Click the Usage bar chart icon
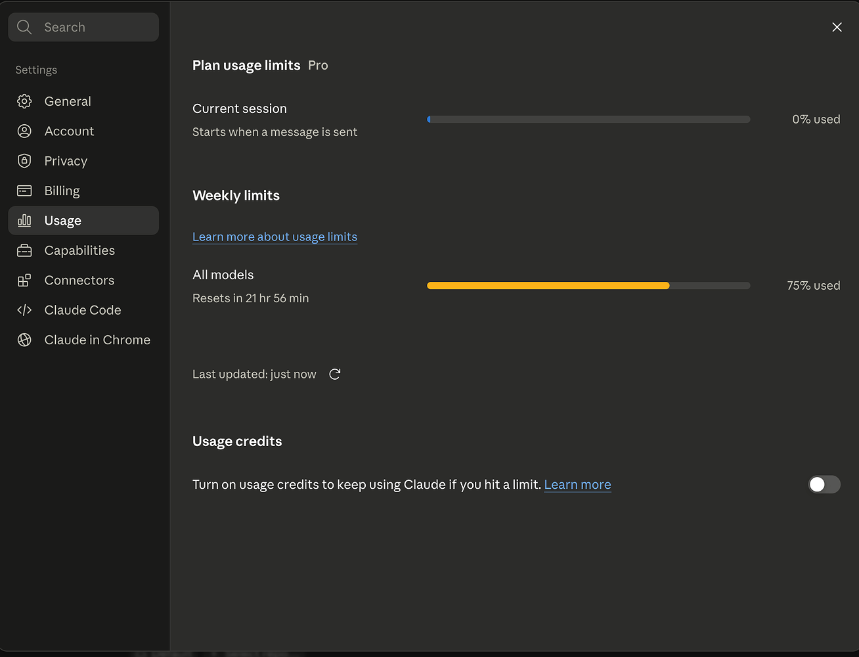 coord(24,221)
